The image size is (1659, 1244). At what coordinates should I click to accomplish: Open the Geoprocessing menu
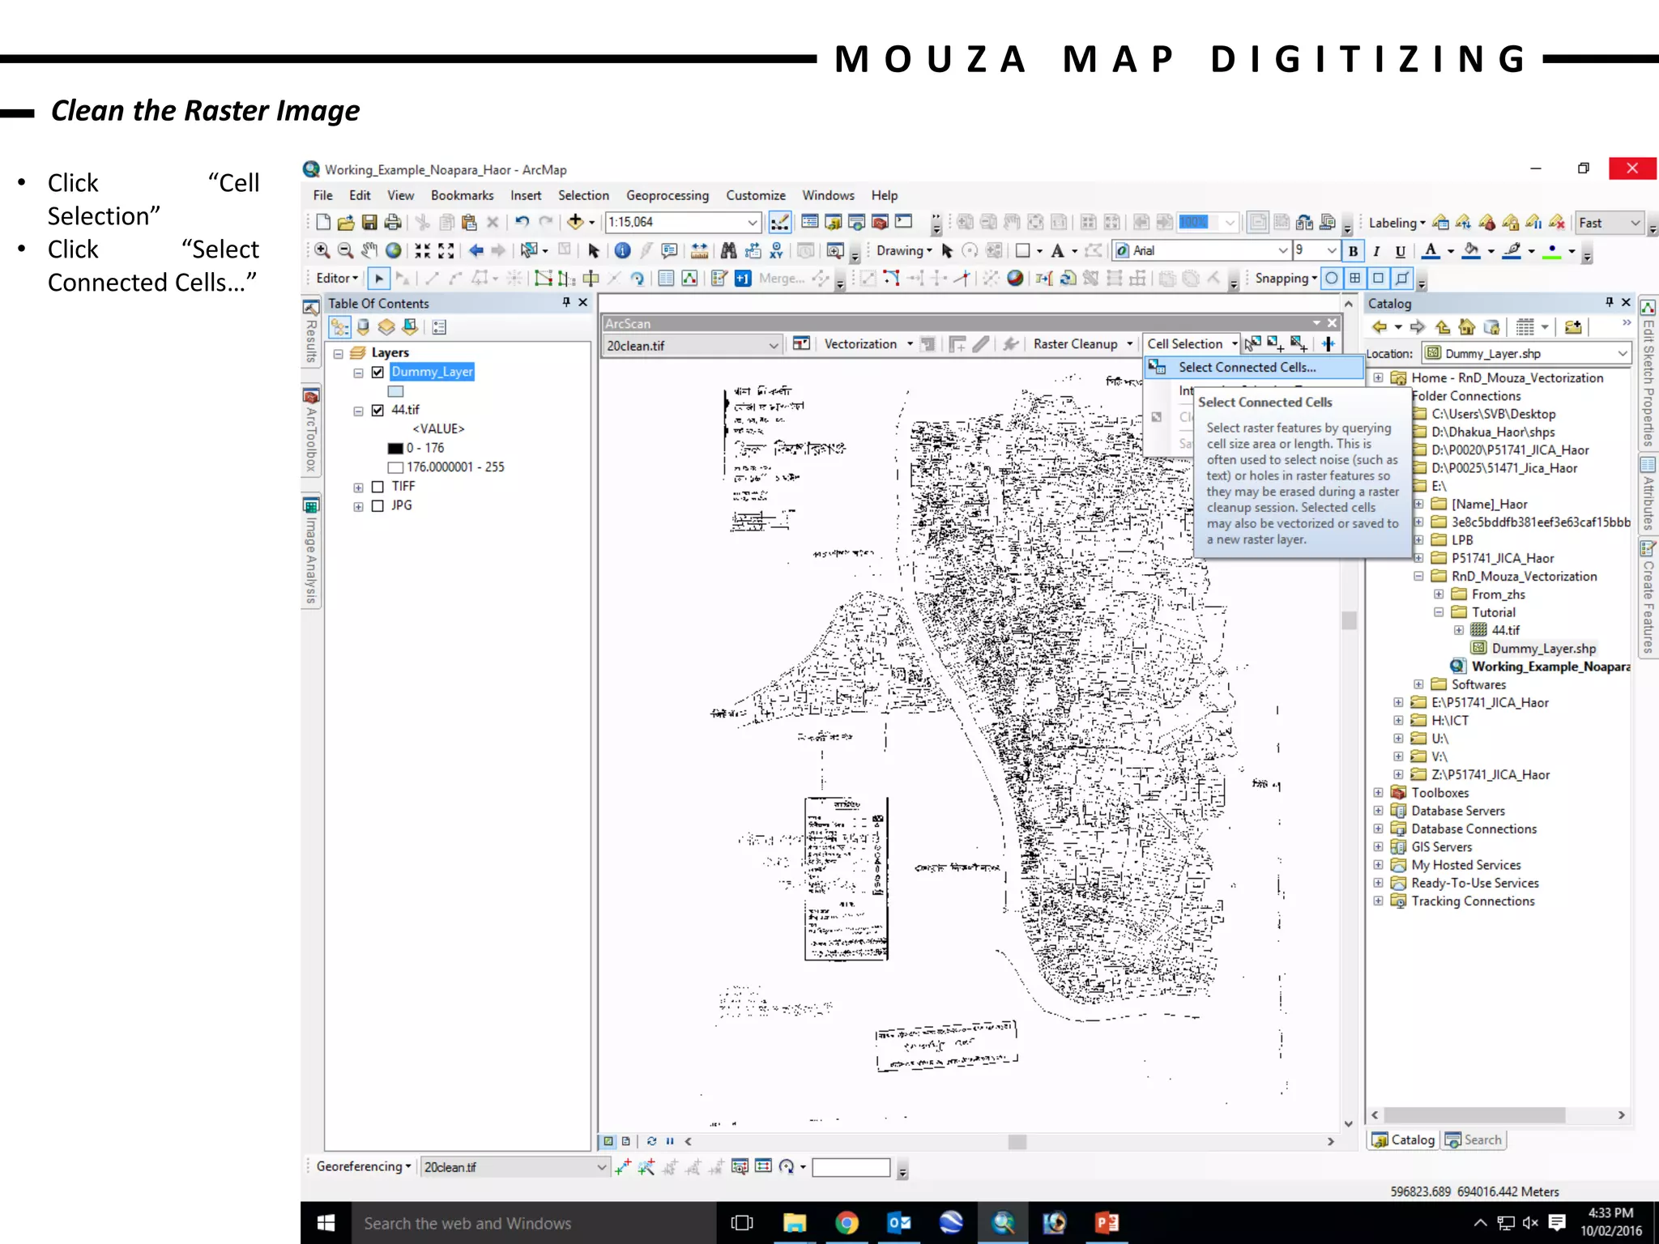pos(667,195)
